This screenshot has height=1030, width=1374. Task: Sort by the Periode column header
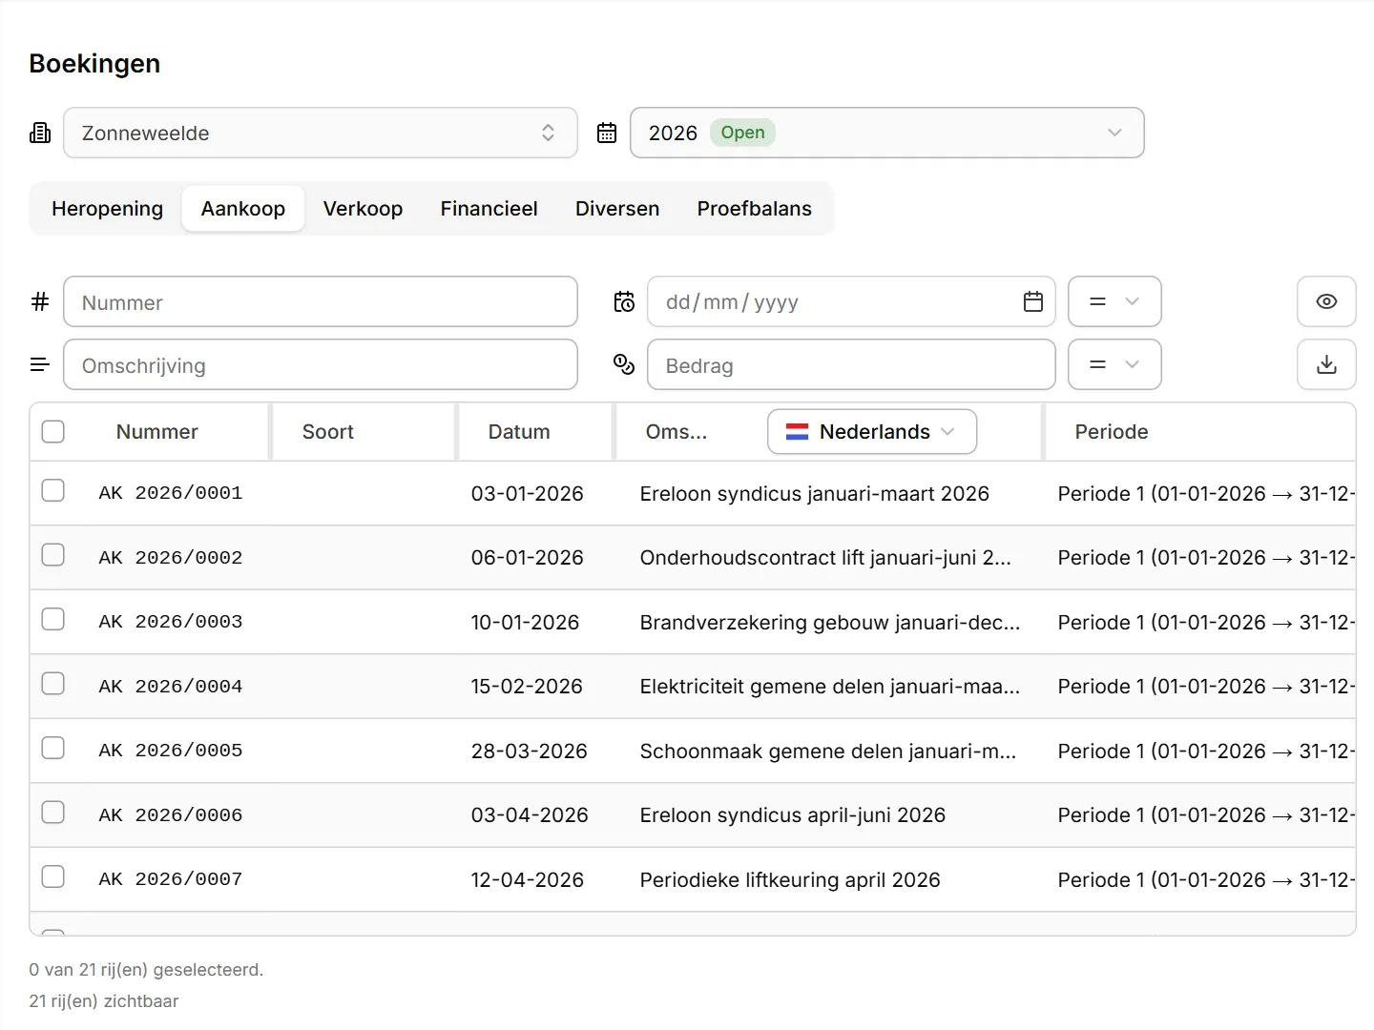(x=1112, y=432)
